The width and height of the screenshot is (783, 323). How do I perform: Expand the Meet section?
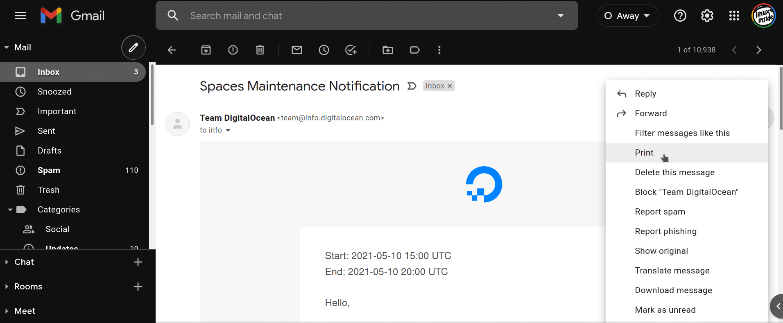coord(7,311)
